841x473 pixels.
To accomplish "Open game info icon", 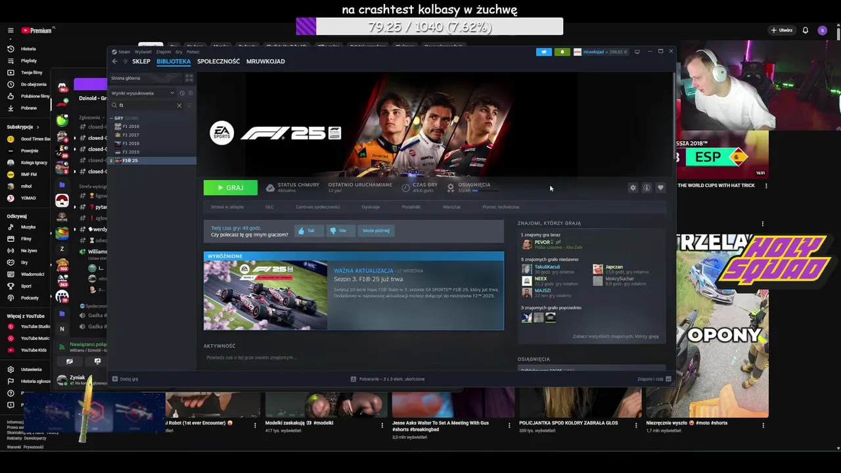I will (x=647, y=188).
